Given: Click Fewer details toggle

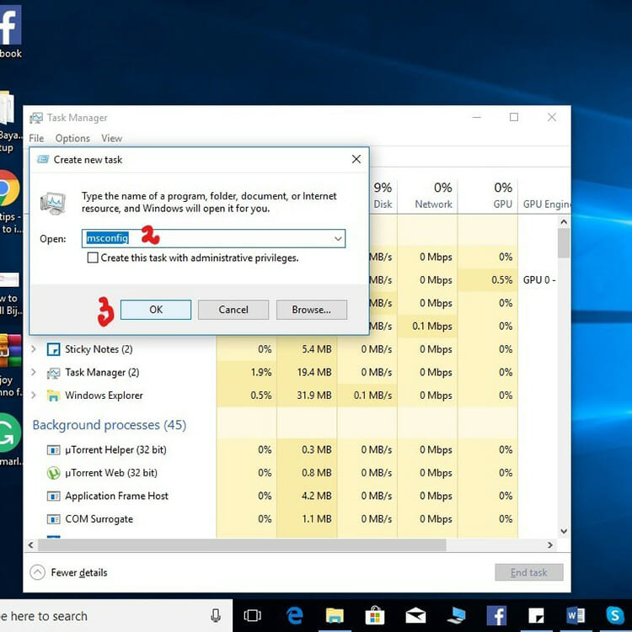Looking at the screenshot, I should tap(68, 572).
